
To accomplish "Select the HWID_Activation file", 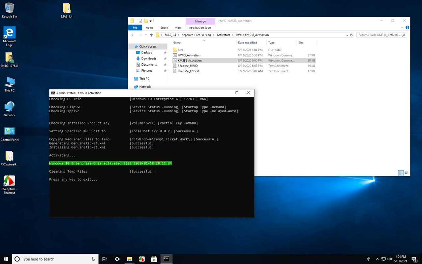I will tap(243, 55).
